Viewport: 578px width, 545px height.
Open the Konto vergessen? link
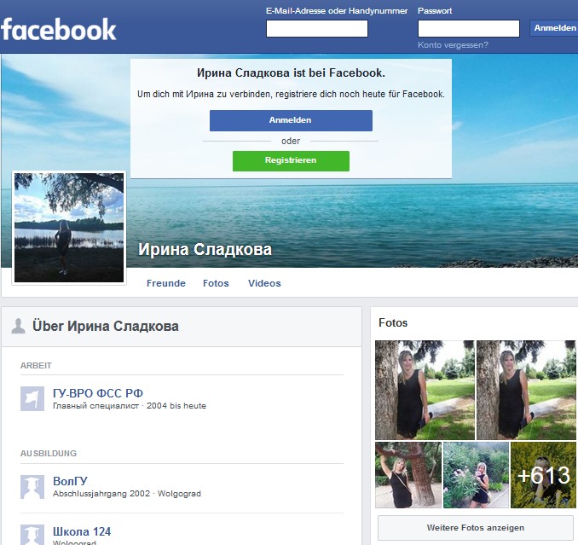(453, 45)
